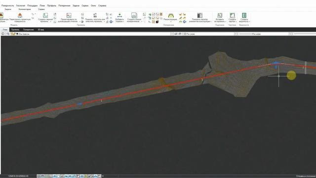Click the blue gear icon in Профиль group
The width and height of the screenshot is (316, 178).
111,22
